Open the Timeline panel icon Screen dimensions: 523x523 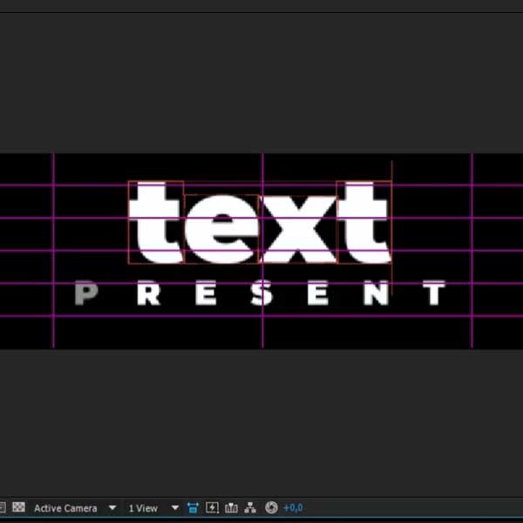click(231, 507)
